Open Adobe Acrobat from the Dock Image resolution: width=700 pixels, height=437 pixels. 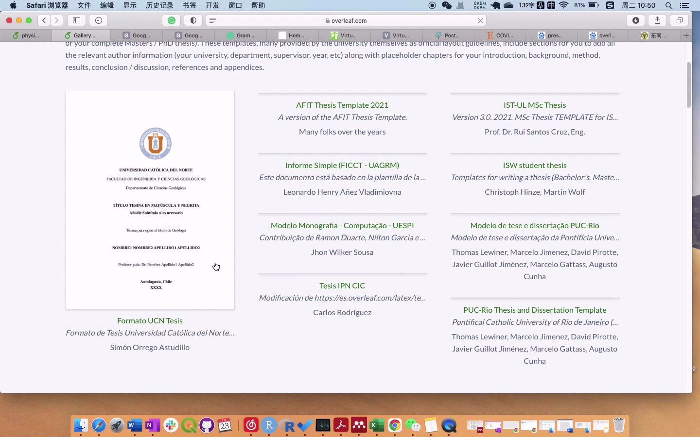pyautogui.click(x=341, y=426)
